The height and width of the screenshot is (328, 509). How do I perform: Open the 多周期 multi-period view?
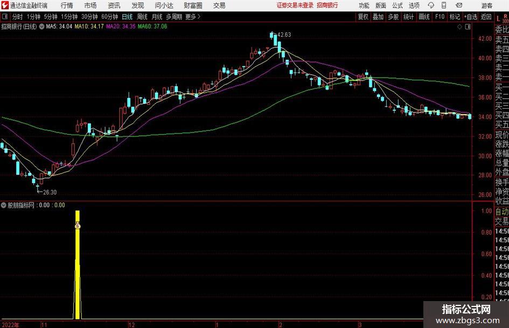pyautogui.click(x=174, y=17)
